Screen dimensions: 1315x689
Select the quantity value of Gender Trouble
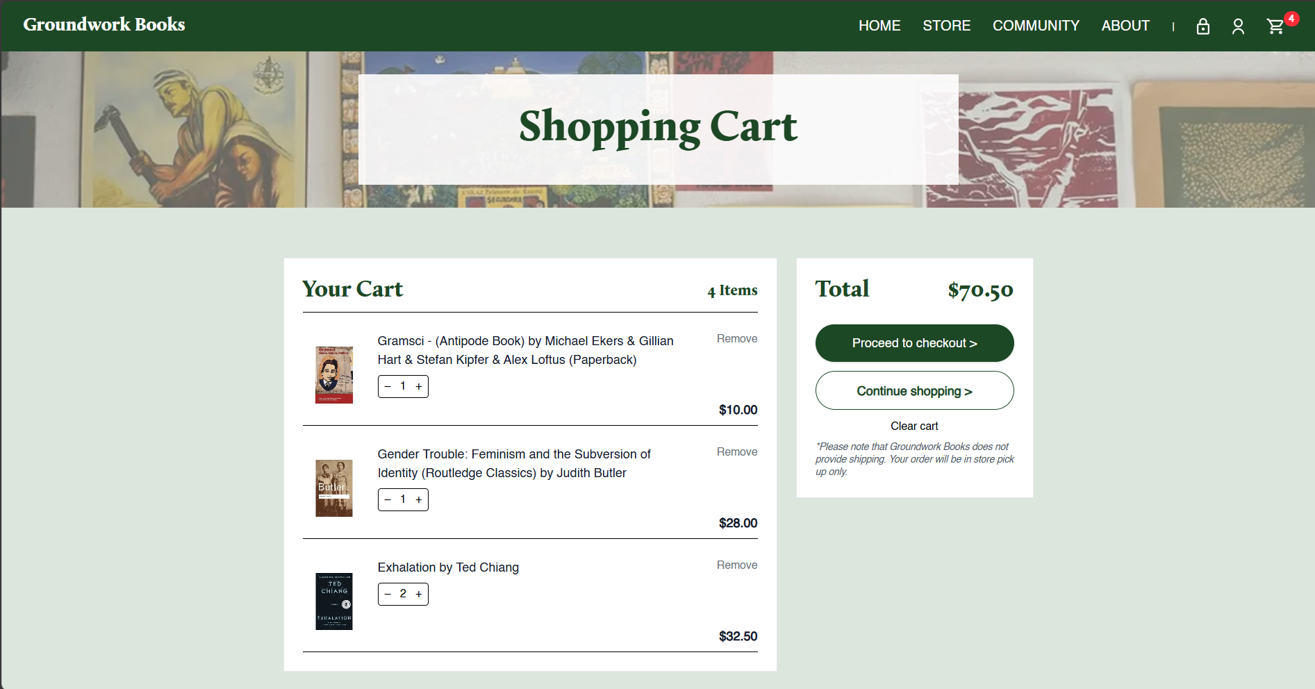403,499
